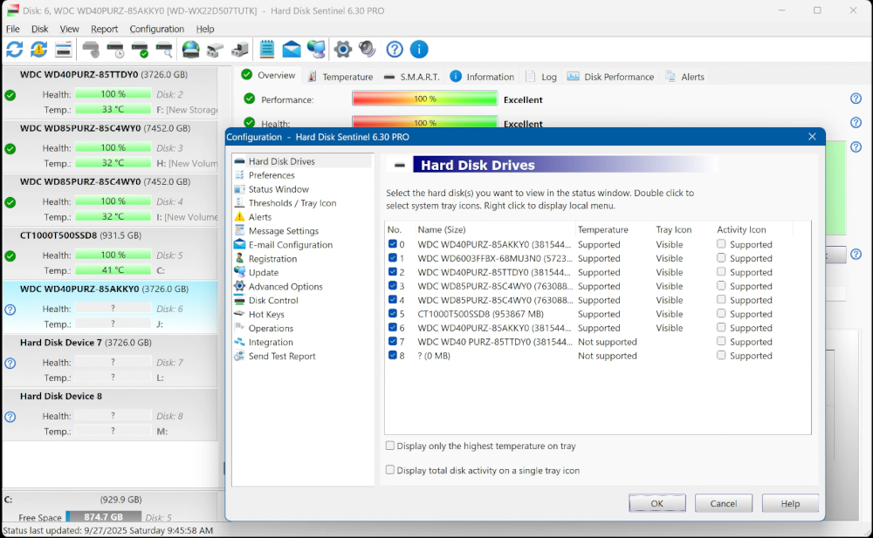Click health bar of WDC WD40PURZ-85TTDY0
Screen dimensions: 873x538
point(113,94)
